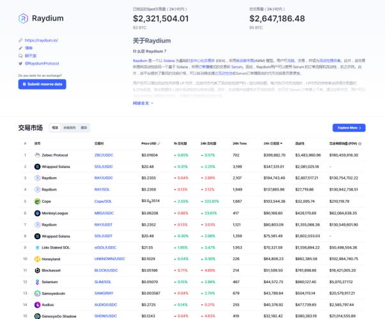The height and width of the screenshot is (319, 385).
Task: Open the SOL/USDT trading pair
Action: 104,236
